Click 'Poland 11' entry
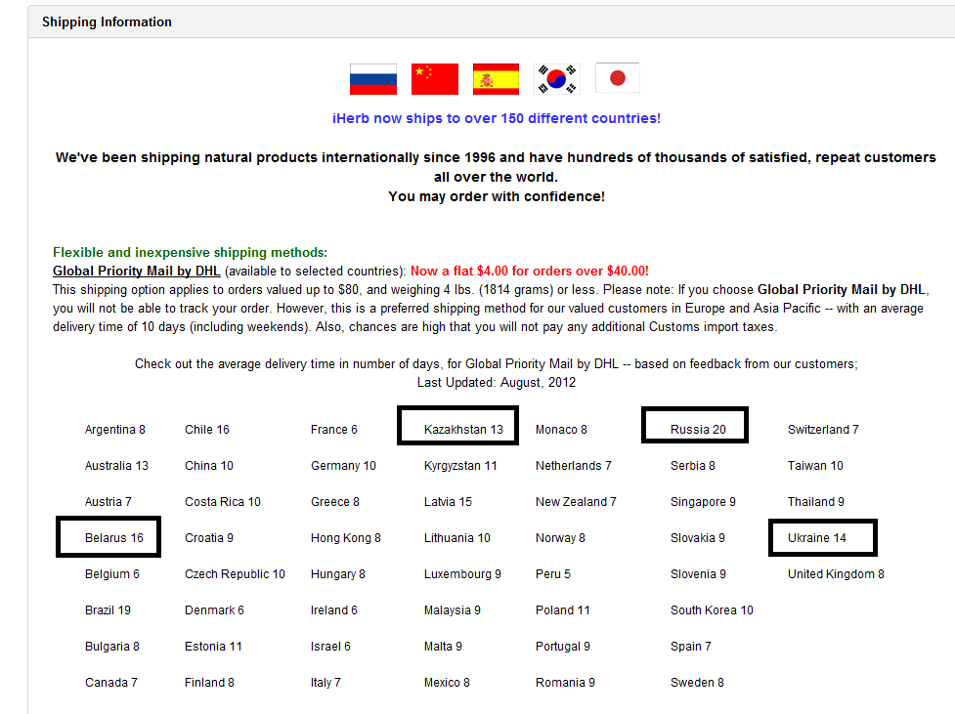Image resolution: width=955 pixels, height=714 pixels. pyautogui.click(x=562, y=610)
